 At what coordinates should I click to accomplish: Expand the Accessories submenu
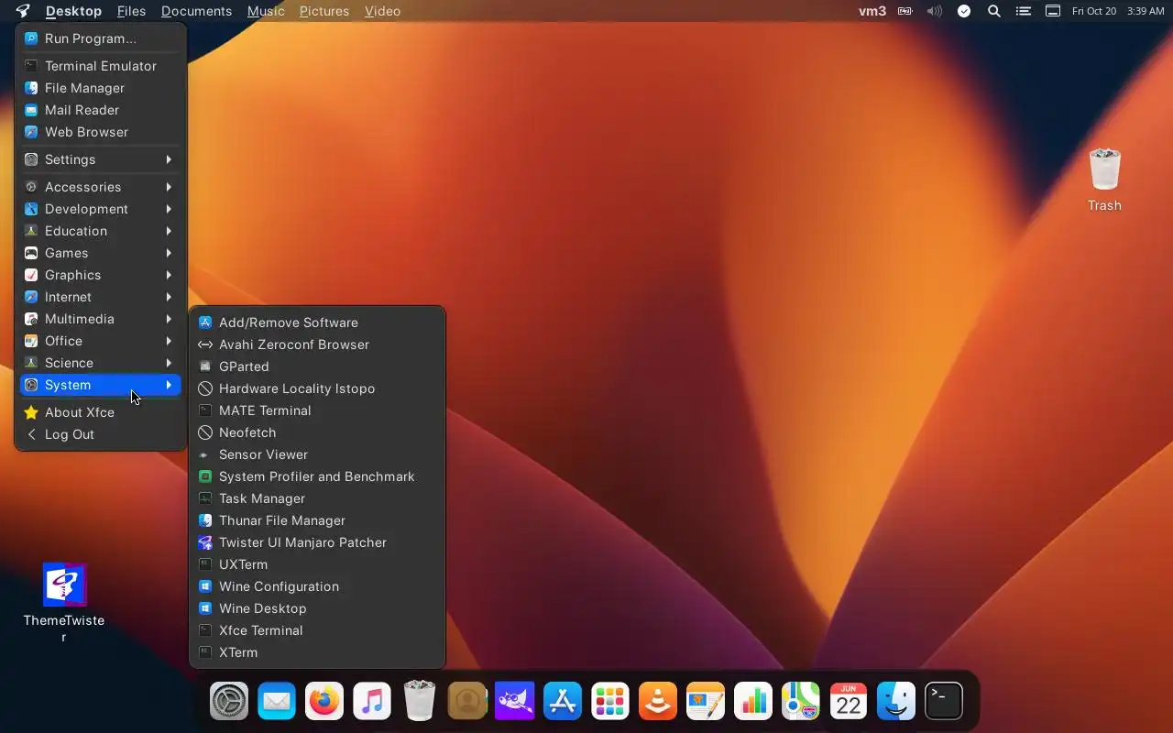pos(101,187)
